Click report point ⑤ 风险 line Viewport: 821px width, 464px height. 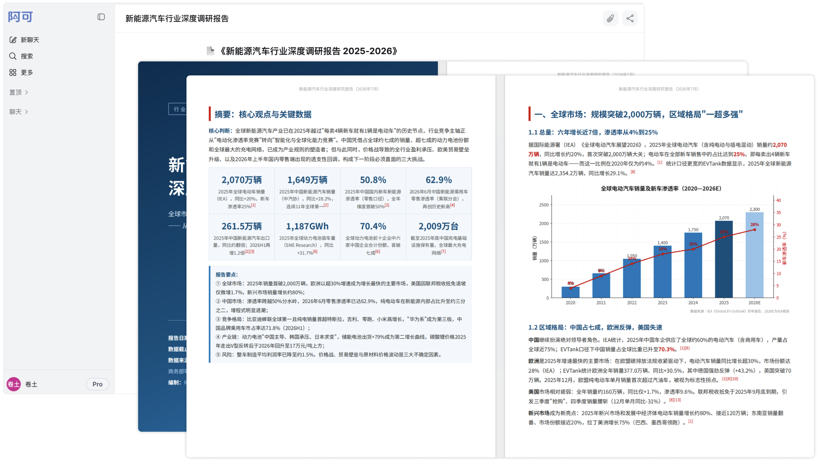coord(330,355)
